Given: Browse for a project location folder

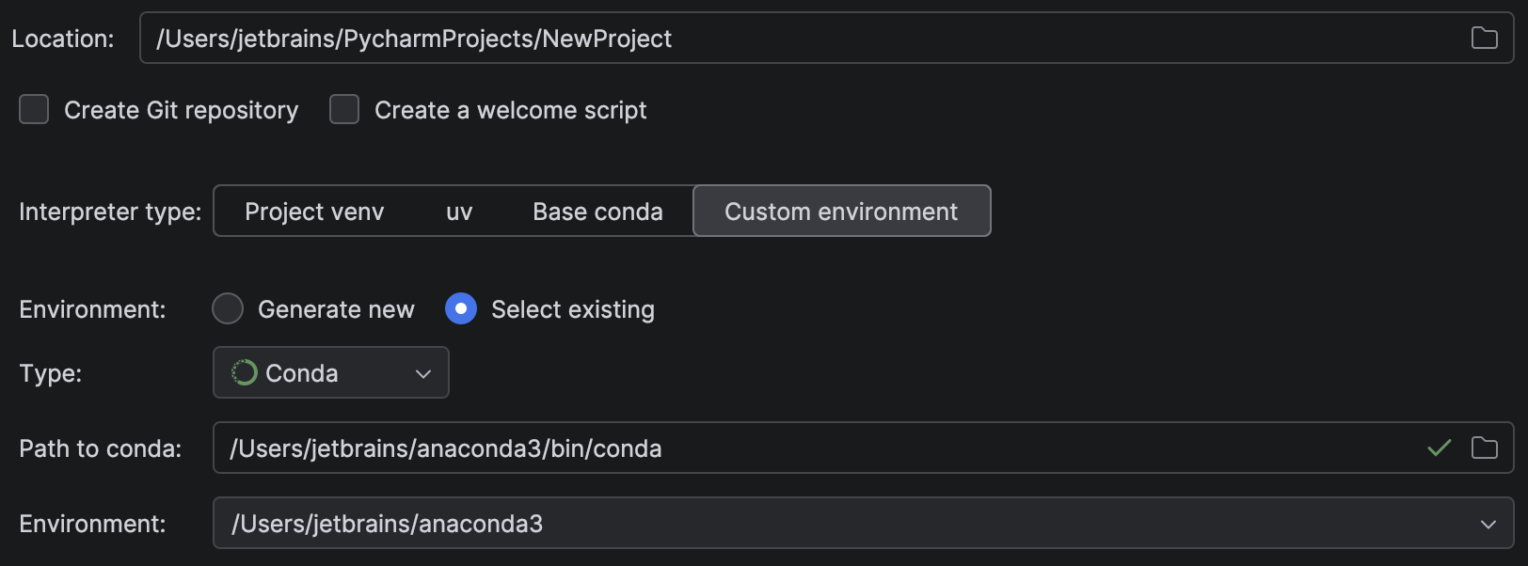Looking at the screenshot, I should [1485, 38].
